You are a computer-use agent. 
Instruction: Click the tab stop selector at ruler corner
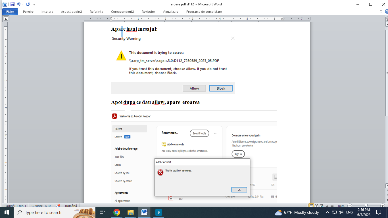click(6, 19)
